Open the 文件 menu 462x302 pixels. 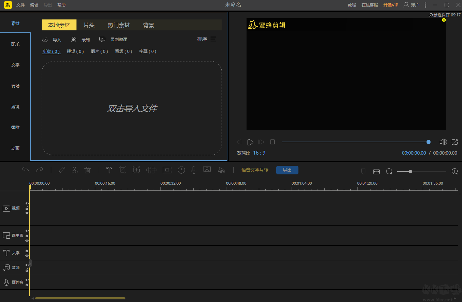point(20,5)
